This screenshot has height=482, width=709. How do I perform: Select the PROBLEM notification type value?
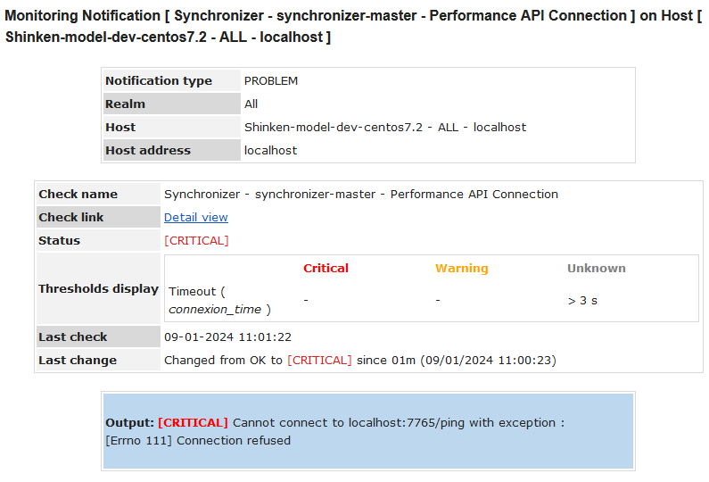click(271, 80)
